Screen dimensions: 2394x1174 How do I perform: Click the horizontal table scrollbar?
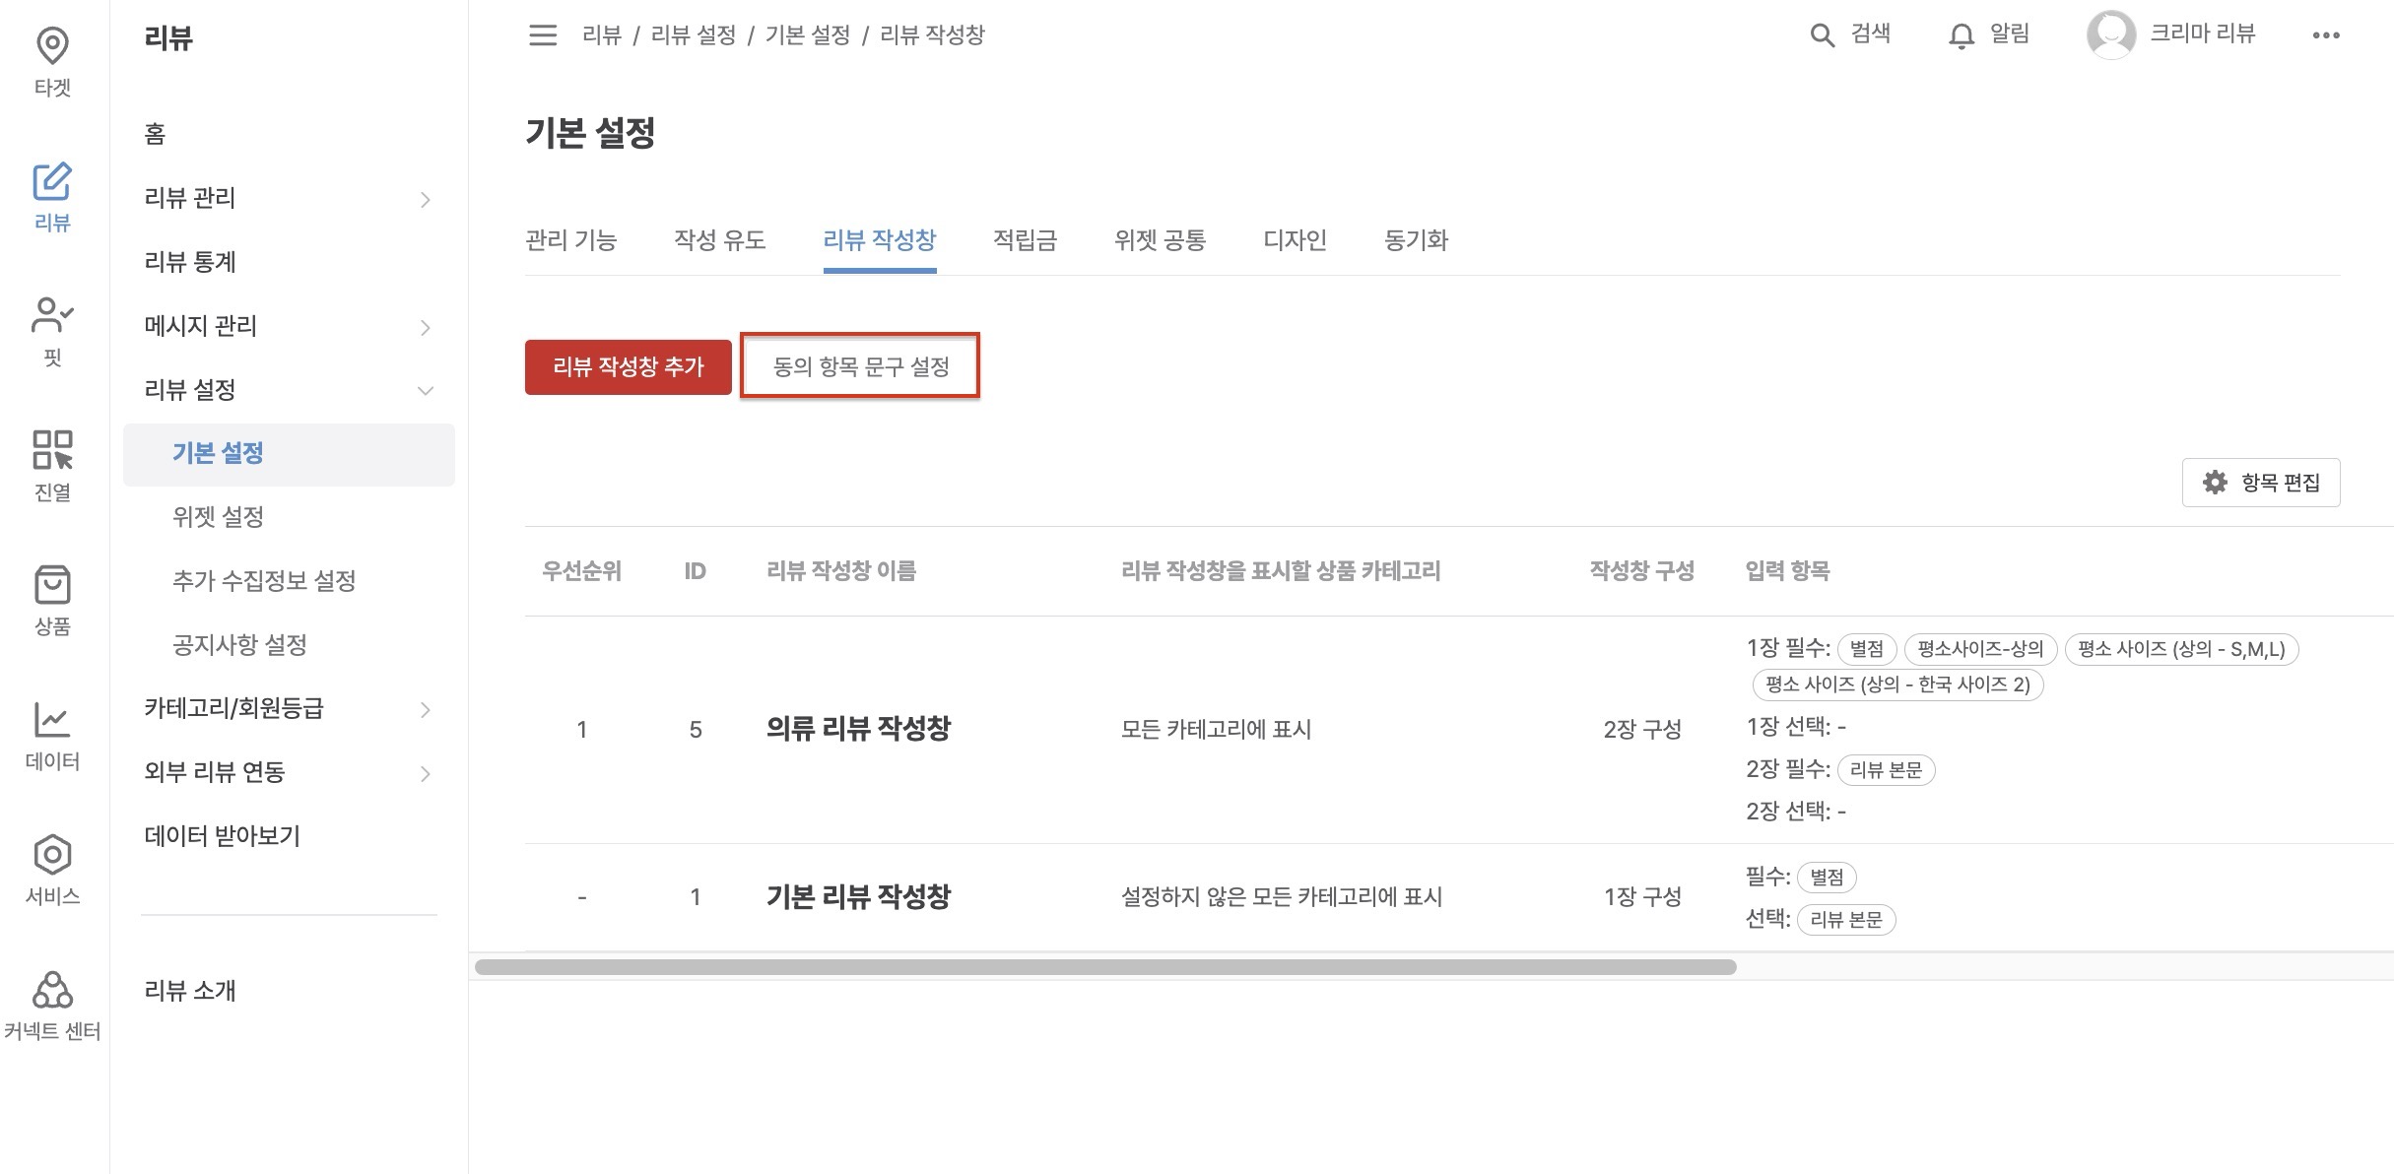click(1105, 967)
